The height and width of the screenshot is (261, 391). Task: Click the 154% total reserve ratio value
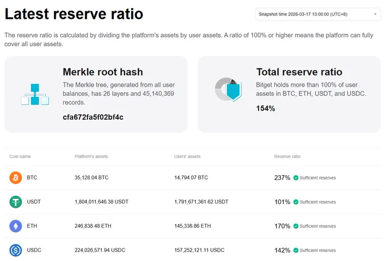[266, 109]
